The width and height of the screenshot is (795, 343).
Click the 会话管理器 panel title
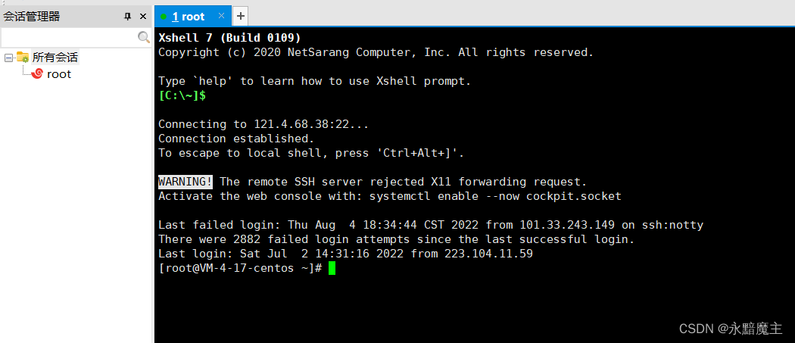tap(32, 16)
